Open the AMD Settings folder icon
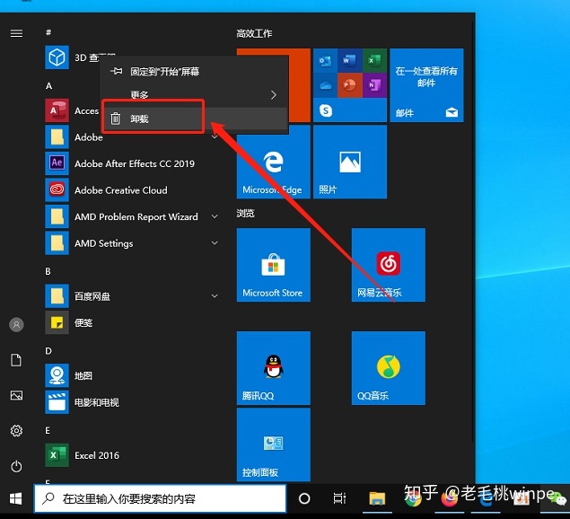The image size is (570, 519). [57, 243]
